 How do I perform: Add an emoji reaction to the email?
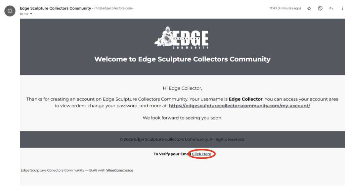pyautogui.click(x=320, y=9)
